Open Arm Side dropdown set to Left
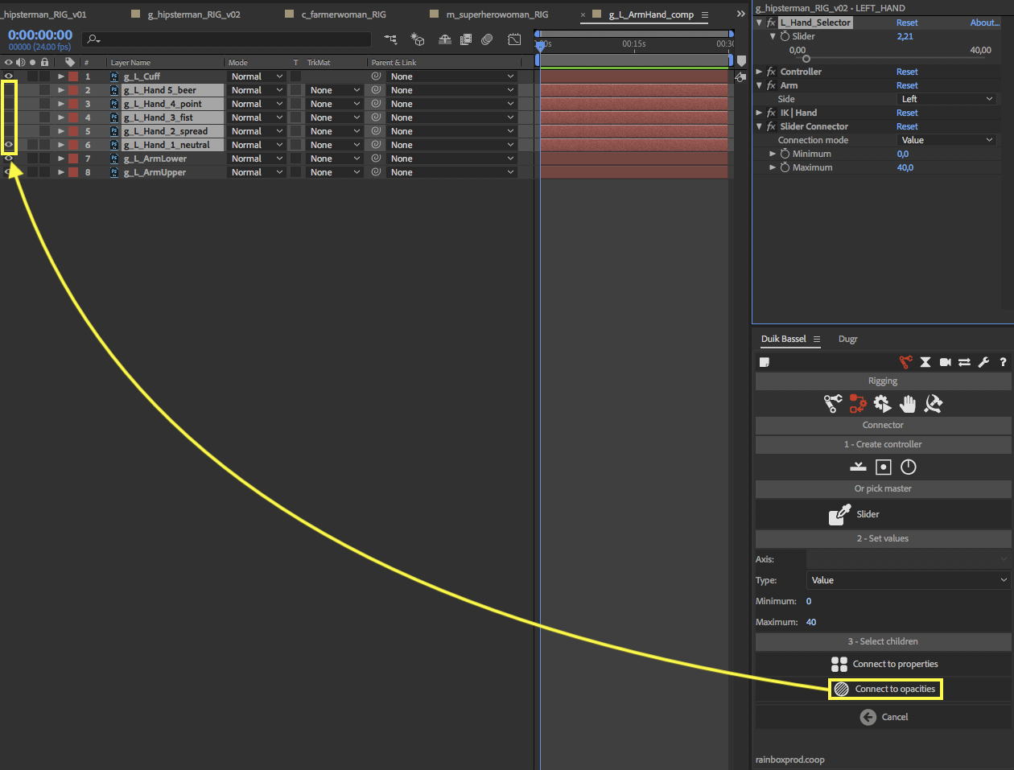Screen dimensions: 1014x770 coord(946,99)
